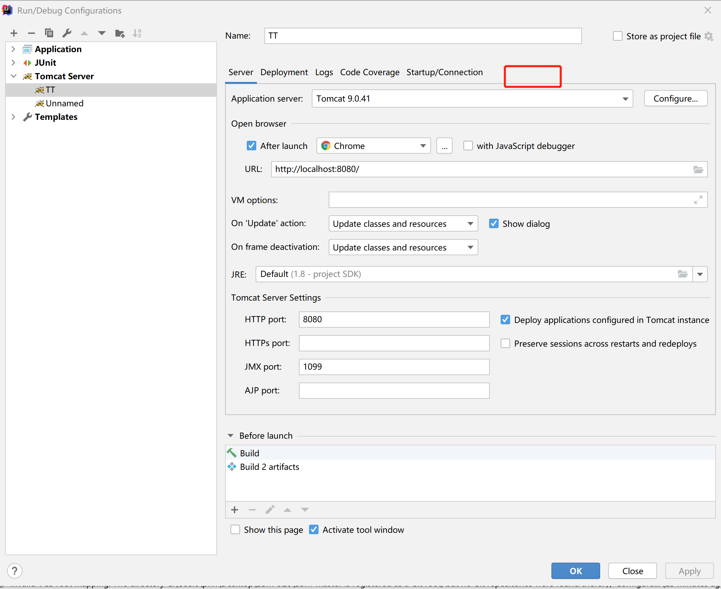The width and height of the screenshot is (721, 589).
Task: Click the JMX port field
Action: (394, 367)
